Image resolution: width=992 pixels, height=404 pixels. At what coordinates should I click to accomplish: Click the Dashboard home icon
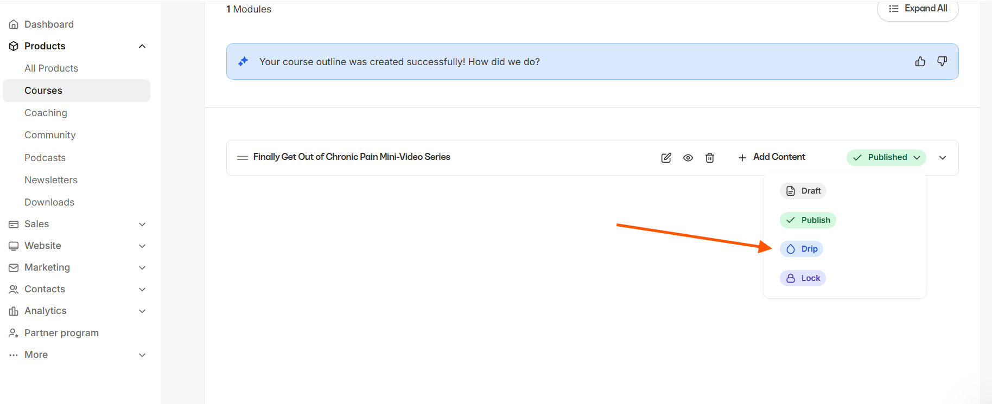pyautogui.click(x=14, y=24)
